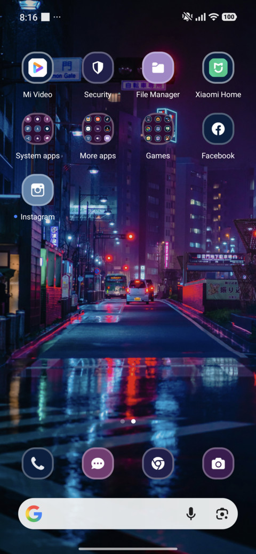
Task: Tap the Mi Video label text
Action: click(37, 94)
